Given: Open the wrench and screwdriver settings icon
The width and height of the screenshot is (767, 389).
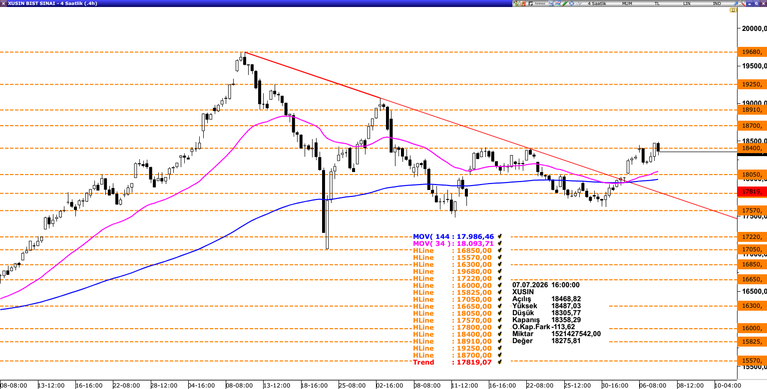Looking at the screenshot, I should pyautogui.click(x=743, y=3).
